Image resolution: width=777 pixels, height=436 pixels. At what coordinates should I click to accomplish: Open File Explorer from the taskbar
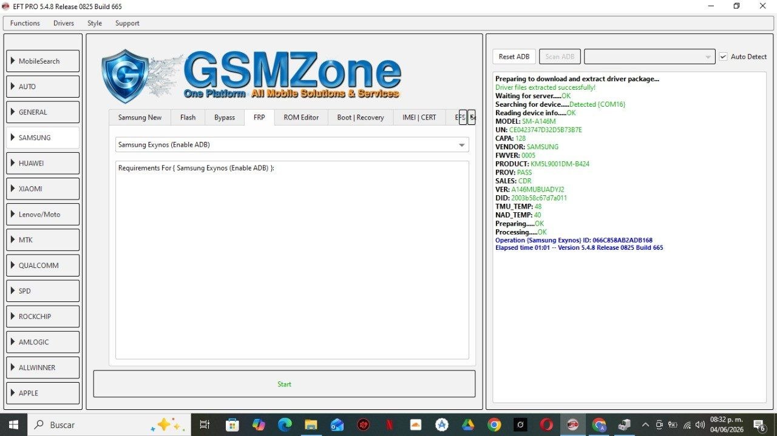[x=311, y=424]
